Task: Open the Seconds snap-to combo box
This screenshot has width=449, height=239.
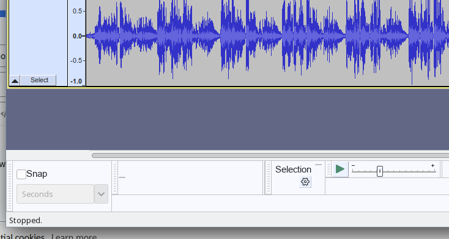Action: point(55,194)
